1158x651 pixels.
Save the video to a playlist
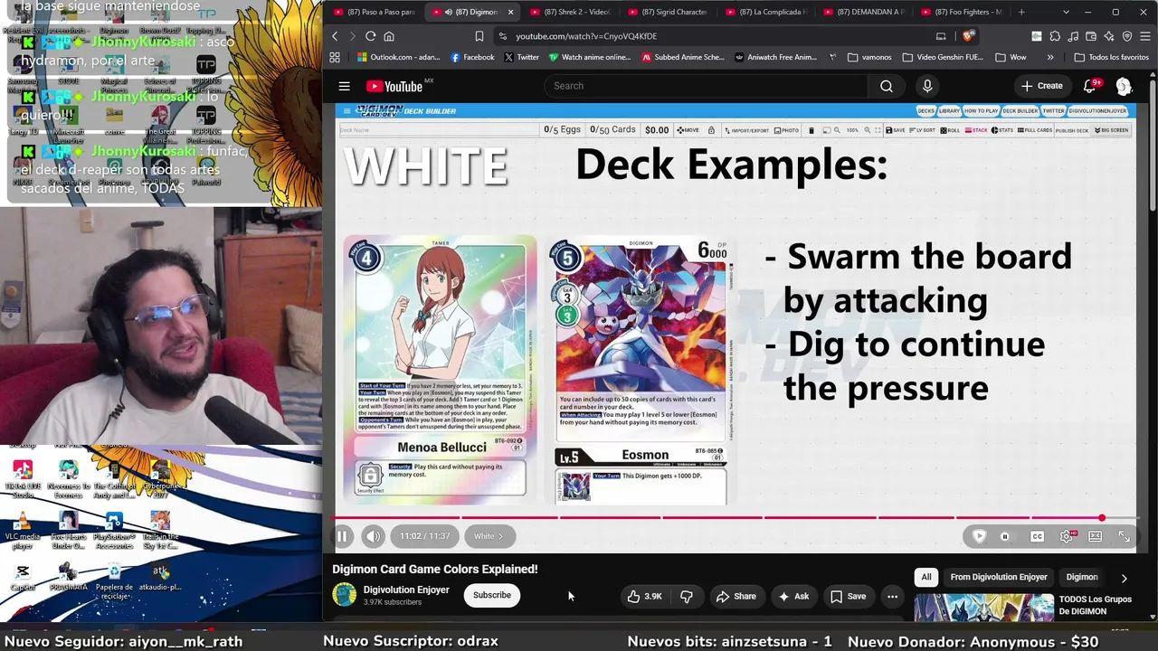(x=848, y=596)
